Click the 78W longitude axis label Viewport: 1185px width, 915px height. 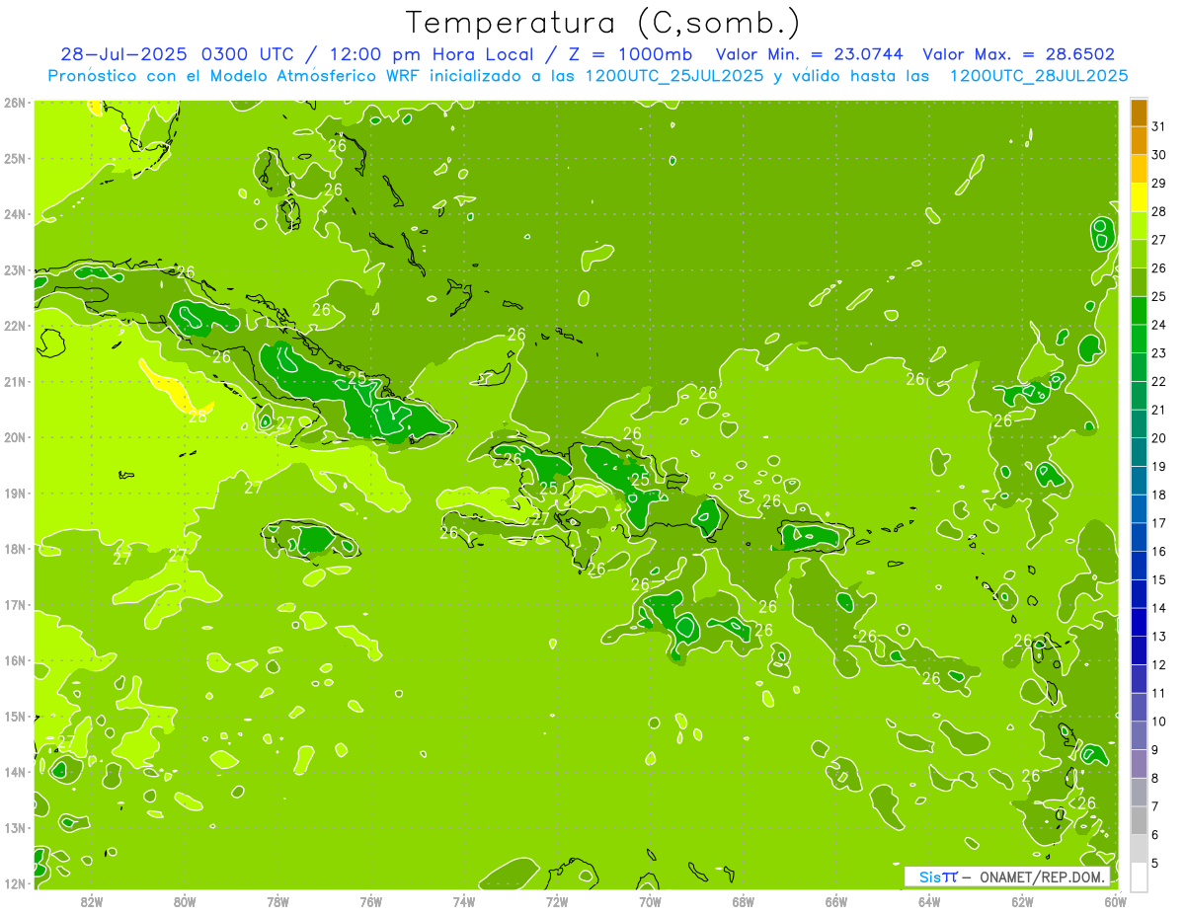tap(277, 901)
